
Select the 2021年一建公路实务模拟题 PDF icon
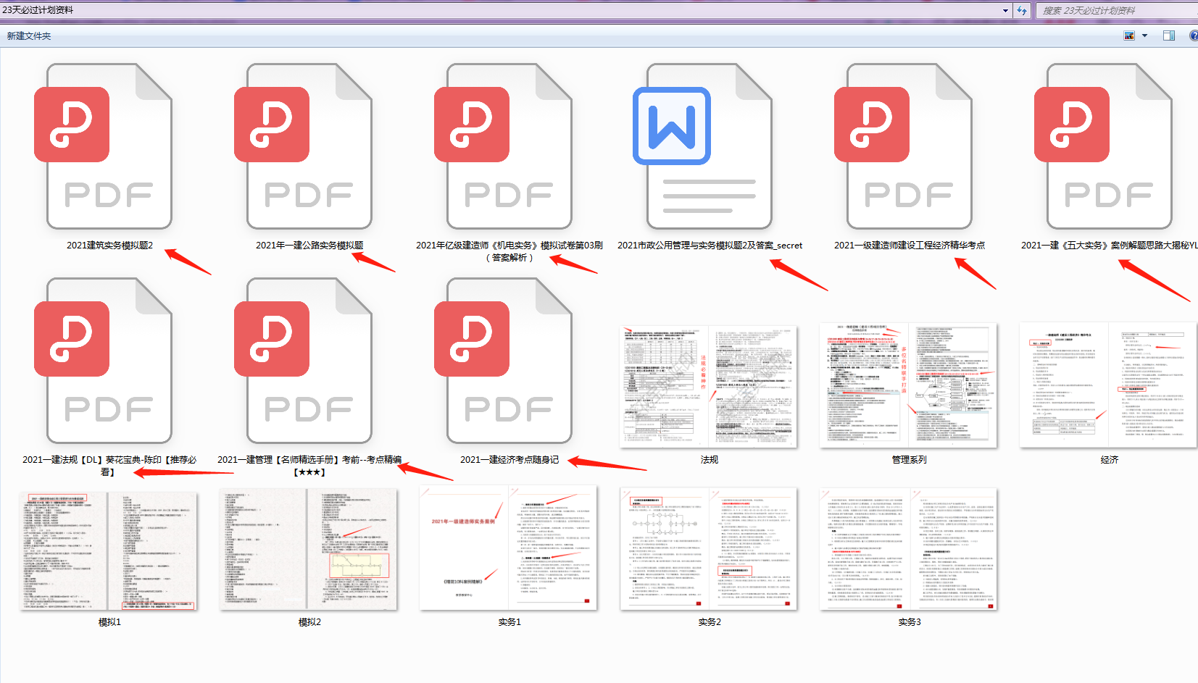303,146
